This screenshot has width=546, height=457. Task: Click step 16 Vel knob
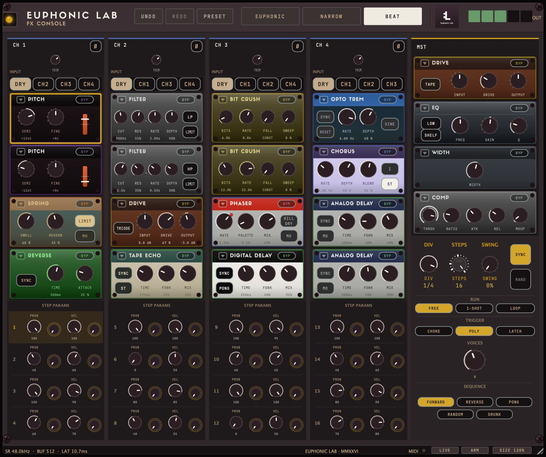click(x=377, y=423)
